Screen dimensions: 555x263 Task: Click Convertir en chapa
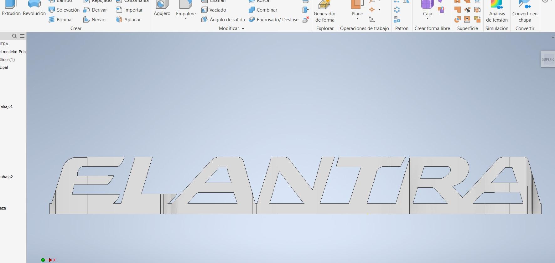click(x=525, y=12)
